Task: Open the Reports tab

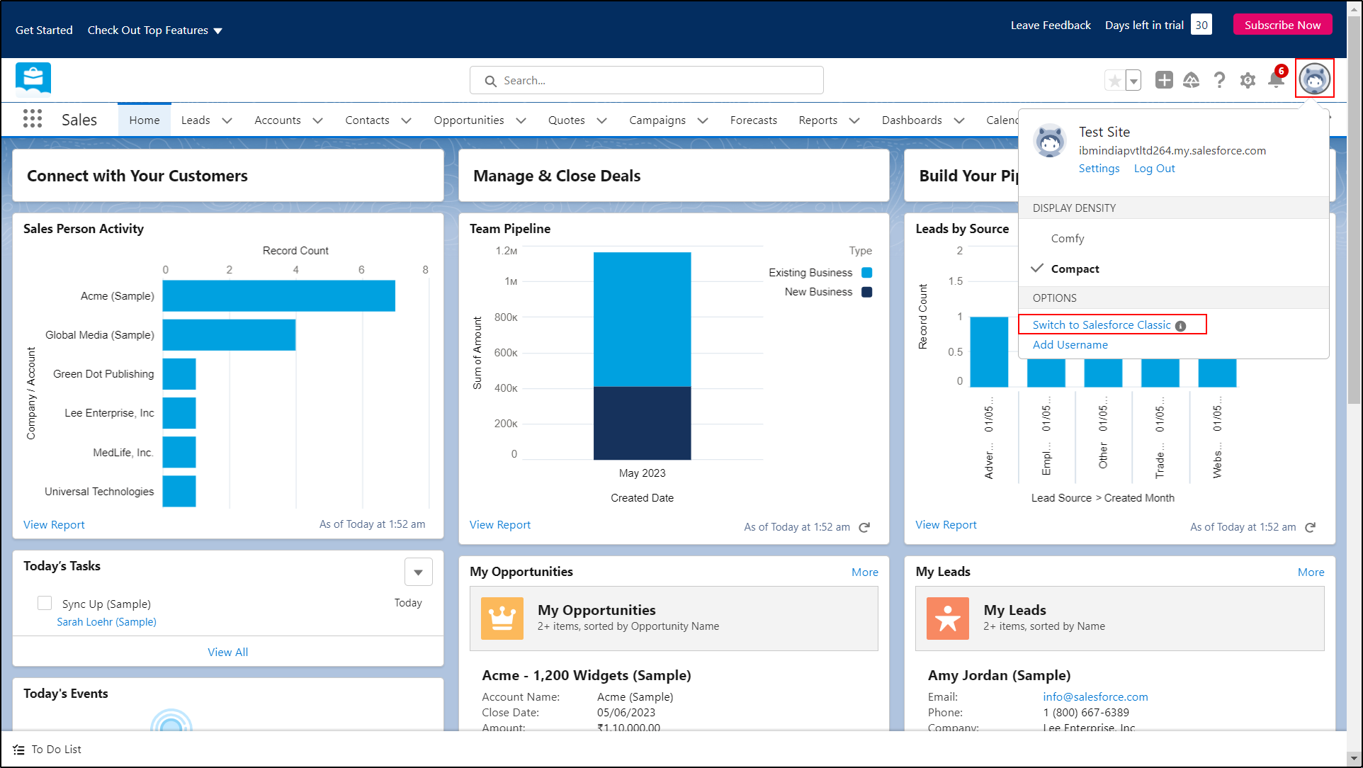Action: coord(818,120)
